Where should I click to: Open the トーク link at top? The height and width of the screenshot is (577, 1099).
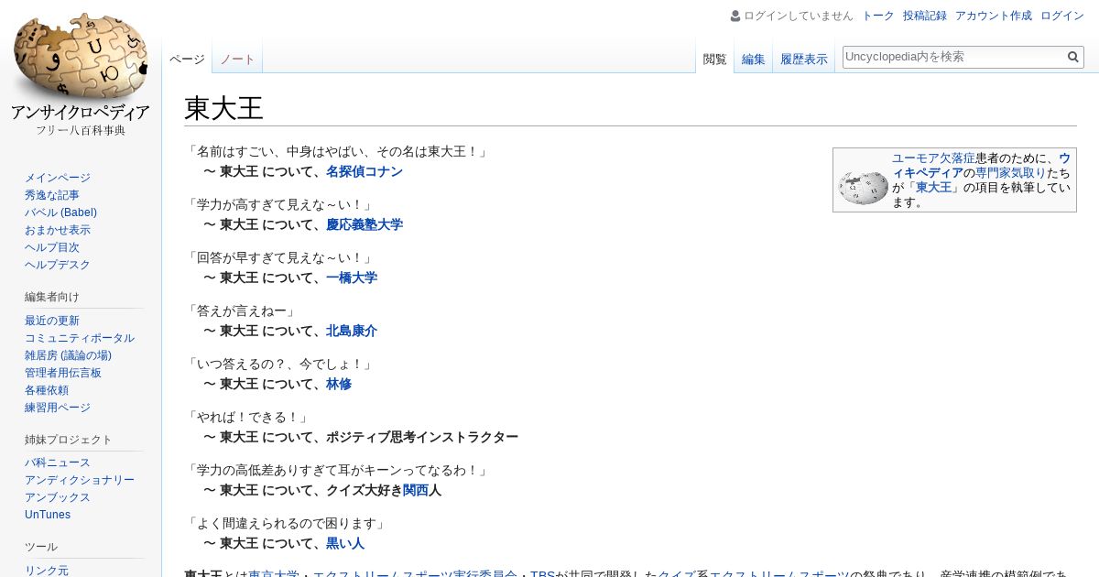point(878,16)
